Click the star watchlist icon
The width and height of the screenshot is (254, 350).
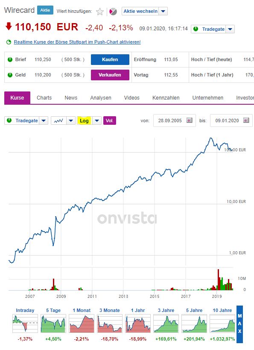(100, 12)
